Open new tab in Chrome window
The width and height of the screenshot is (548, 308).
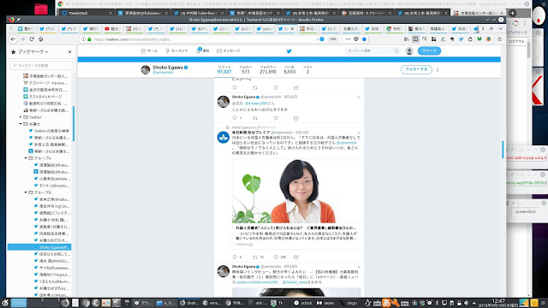tap(512, 14)
